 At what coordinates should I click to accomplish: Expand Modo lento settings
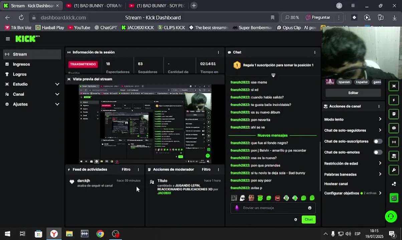(x=353, y=119)
